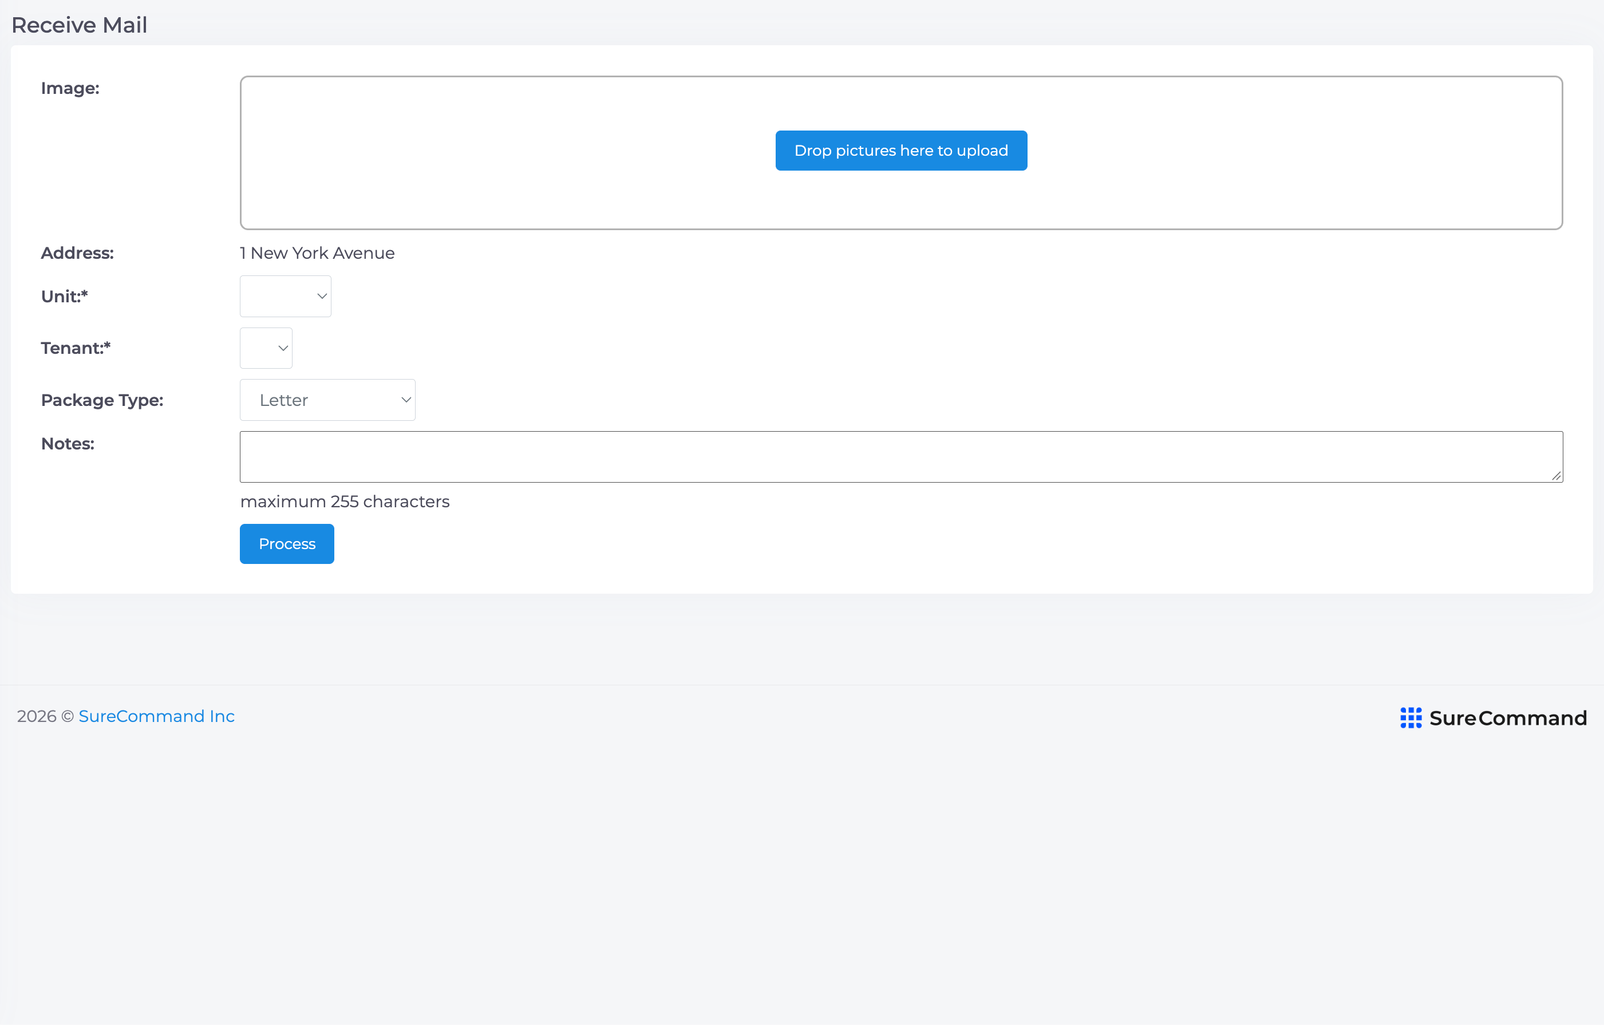Focus the Notes text area
The height and width of the screenshot is (1026, 1604).
click(901, 457)
